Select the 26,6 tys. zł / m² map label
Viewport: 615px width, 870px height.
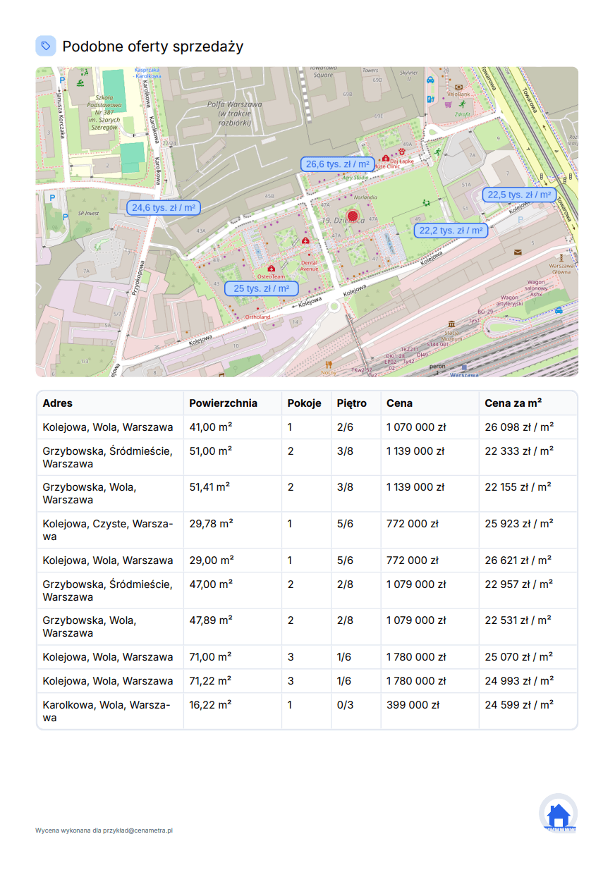[x=338, y=164]
